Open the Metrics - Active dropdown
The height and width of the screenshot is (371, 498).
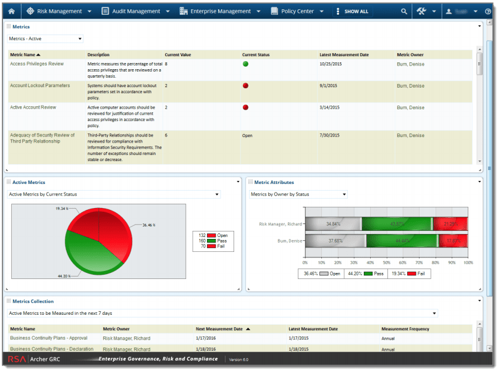44,38
